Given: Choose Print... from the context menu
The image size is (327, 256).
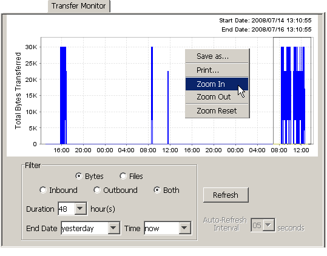Looking at the screenshot, I should (x=217, y=70).
